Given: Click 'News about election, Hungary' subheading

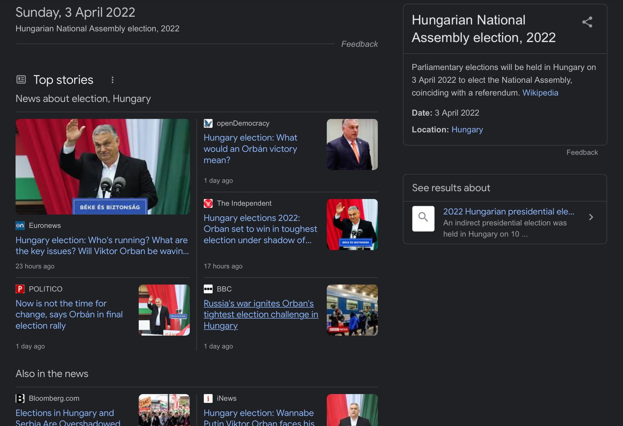Looking at the screenshot, I should click(x=83, y=99).
